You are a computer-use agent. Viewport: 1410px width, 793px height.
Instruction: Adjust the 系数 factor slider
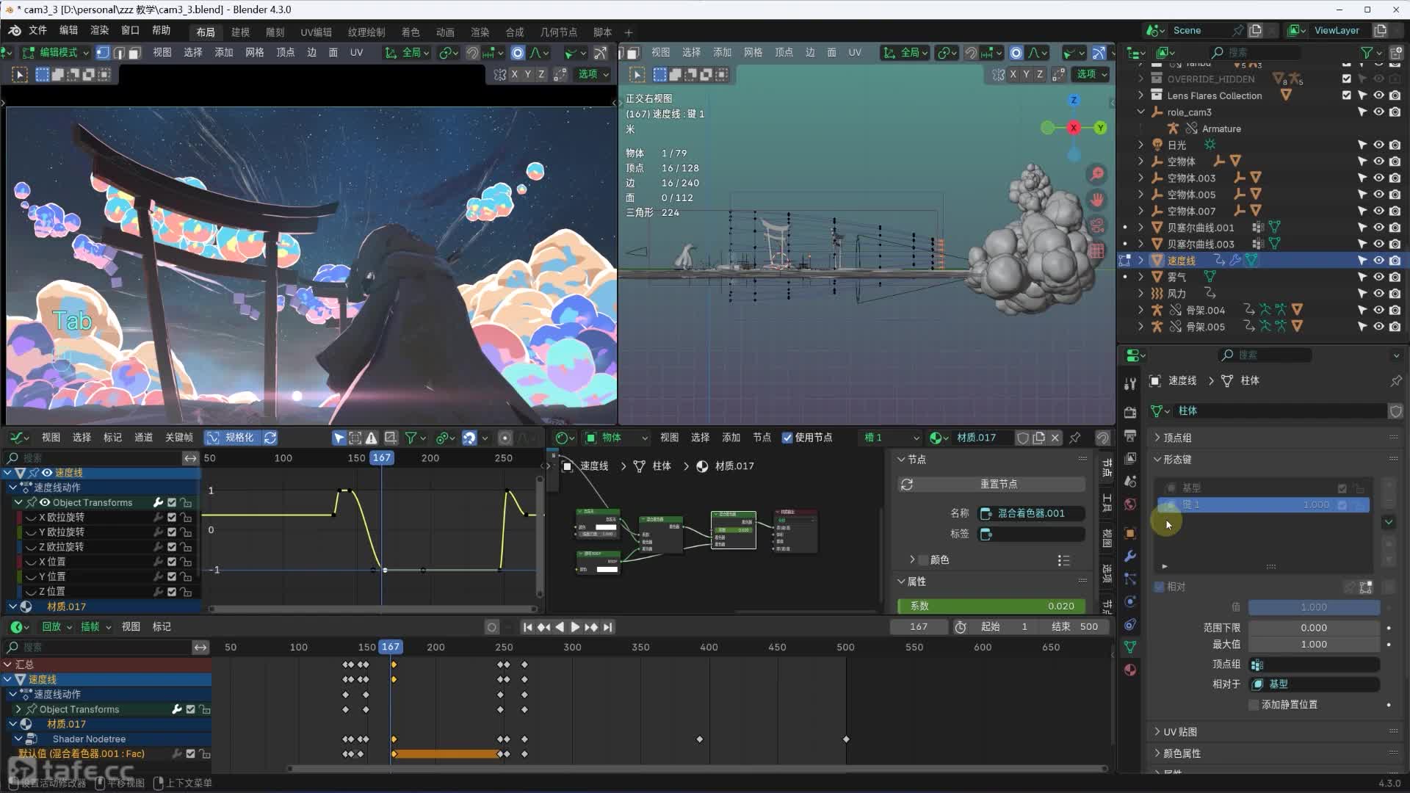991,606
